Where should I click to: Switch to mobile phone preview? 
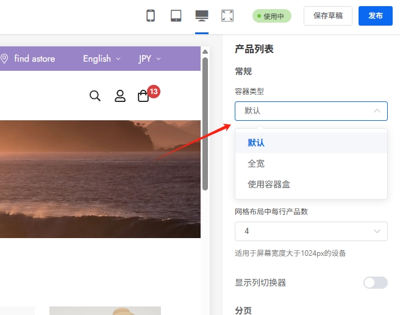click(151, 16)
